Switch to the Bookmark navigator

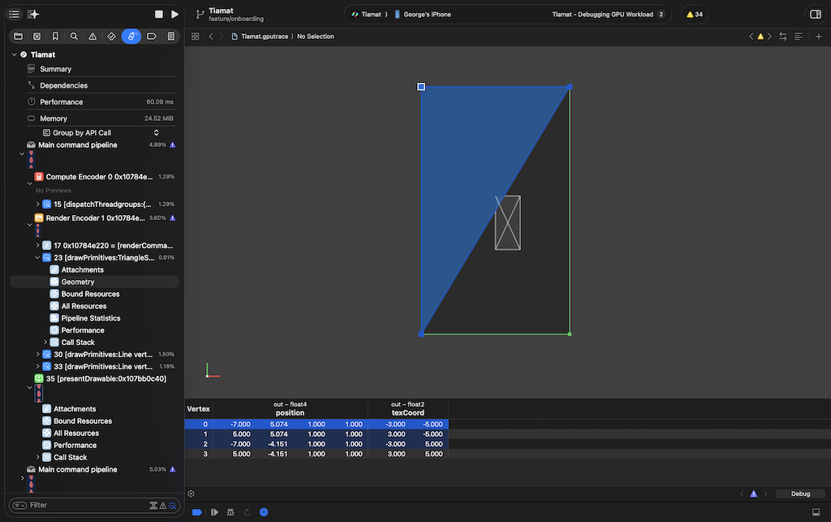[x=55, y=37]
